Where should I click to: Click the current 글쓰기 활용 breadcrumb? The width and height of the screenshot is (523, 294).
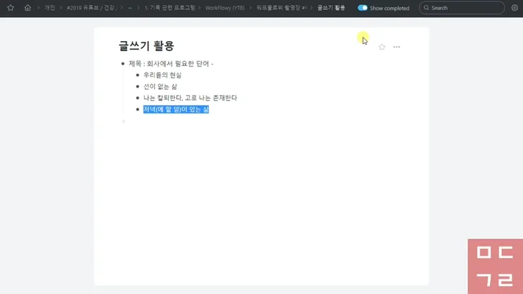pos(331,8)
